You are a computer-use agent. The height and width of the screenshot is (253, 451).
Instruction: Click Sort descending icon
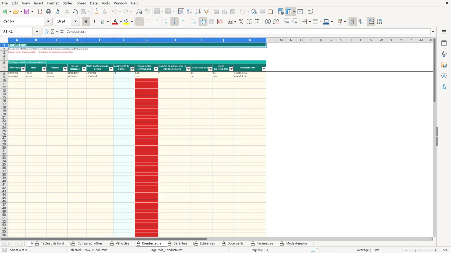(x=198, y=12)
